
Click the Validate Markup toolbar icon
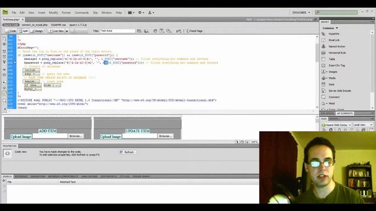(179, 31)
